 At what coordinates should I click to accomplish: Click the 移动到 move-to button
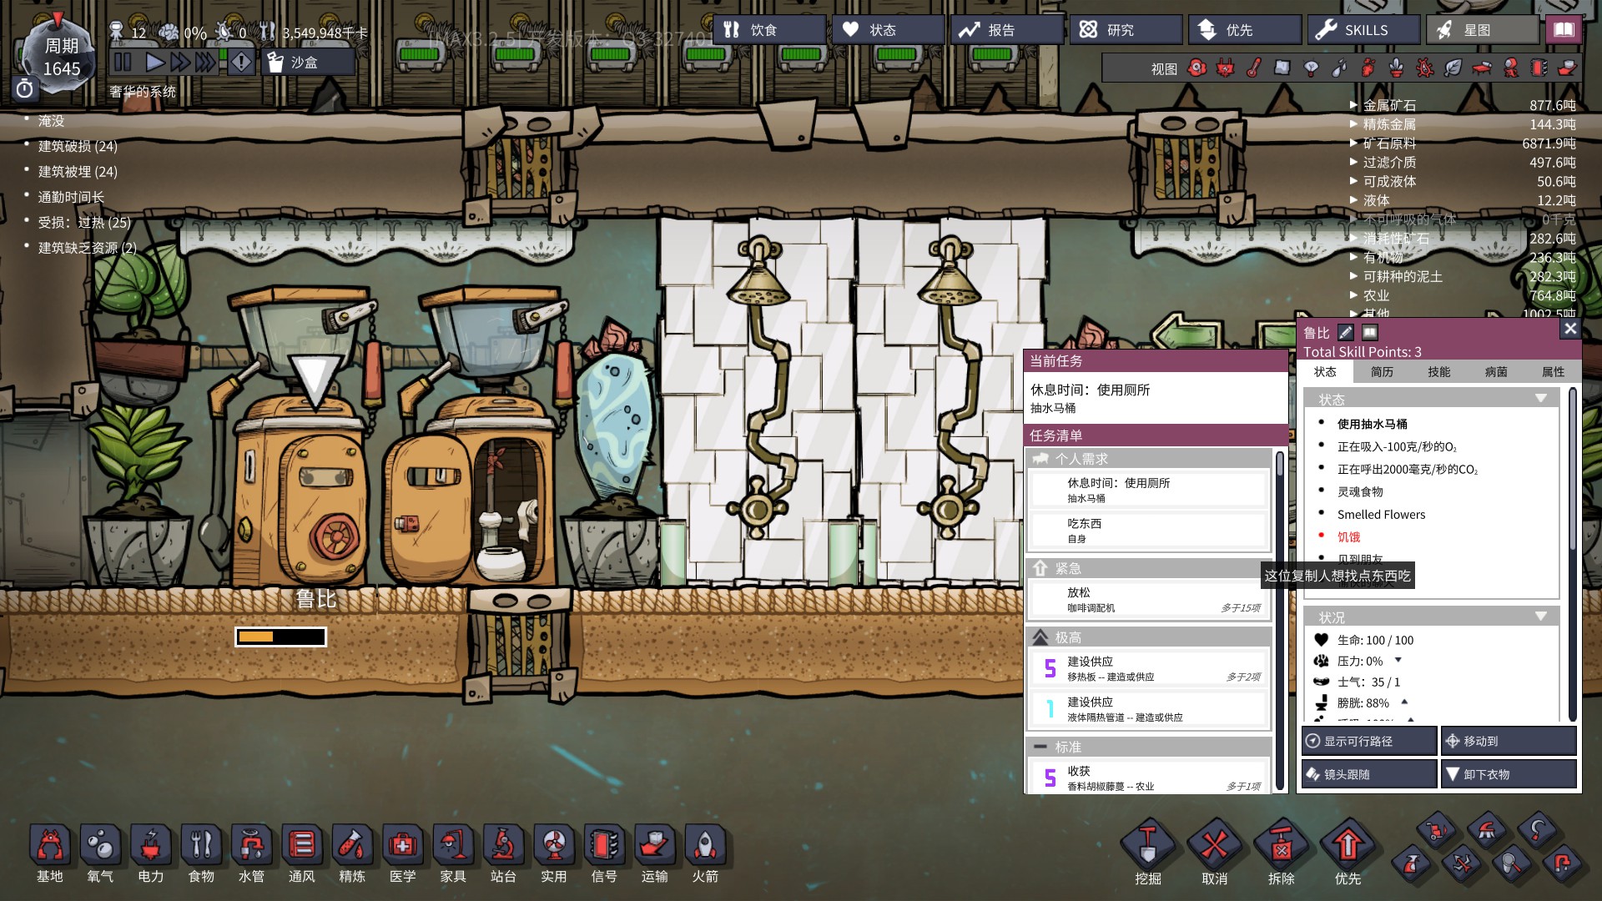tap(1509, 741)
